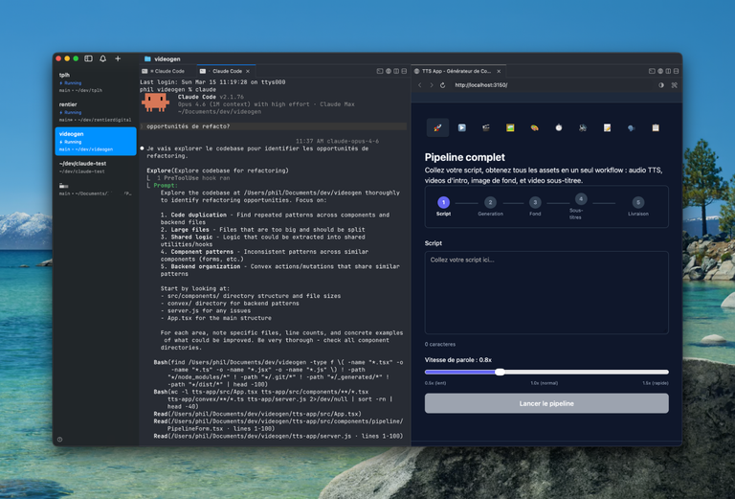Open the memo with pencil tool icon

607,127
